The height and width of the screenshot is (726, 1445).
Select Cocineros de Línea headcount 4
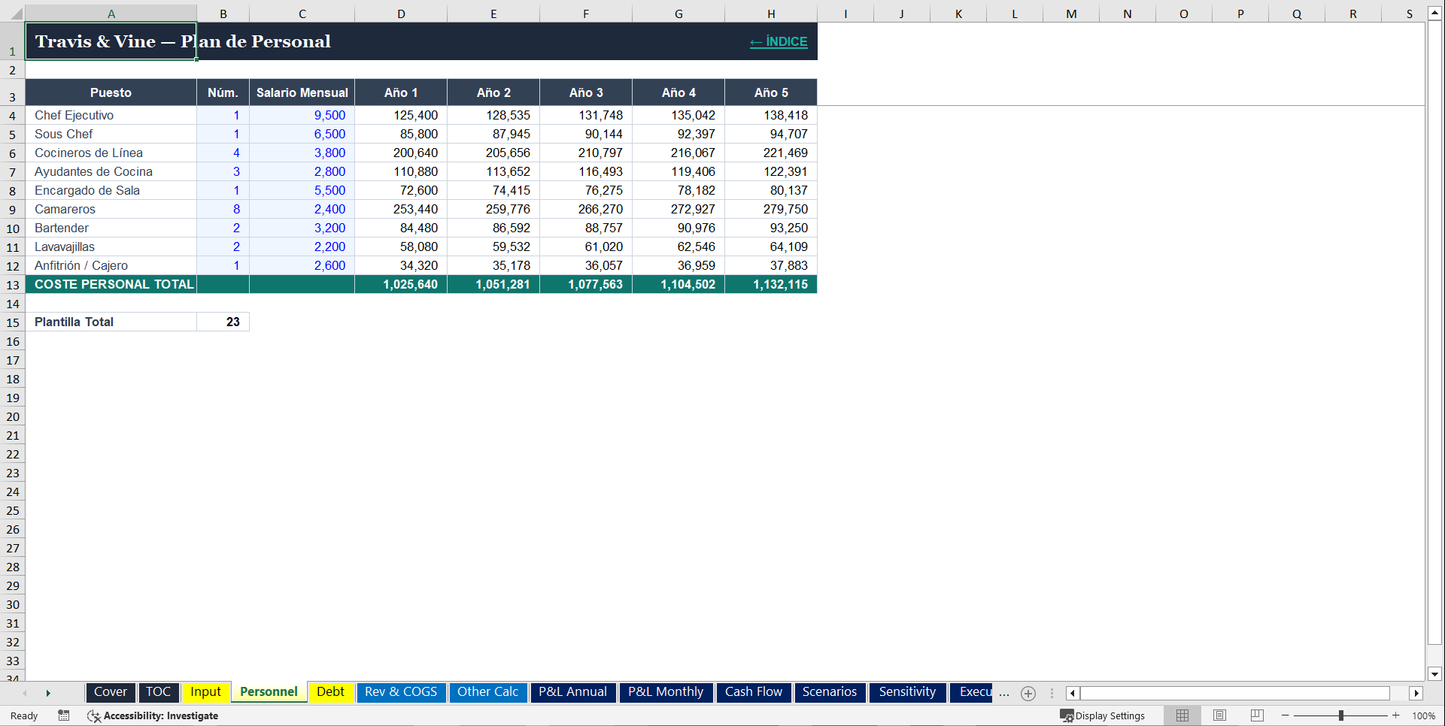223,153
